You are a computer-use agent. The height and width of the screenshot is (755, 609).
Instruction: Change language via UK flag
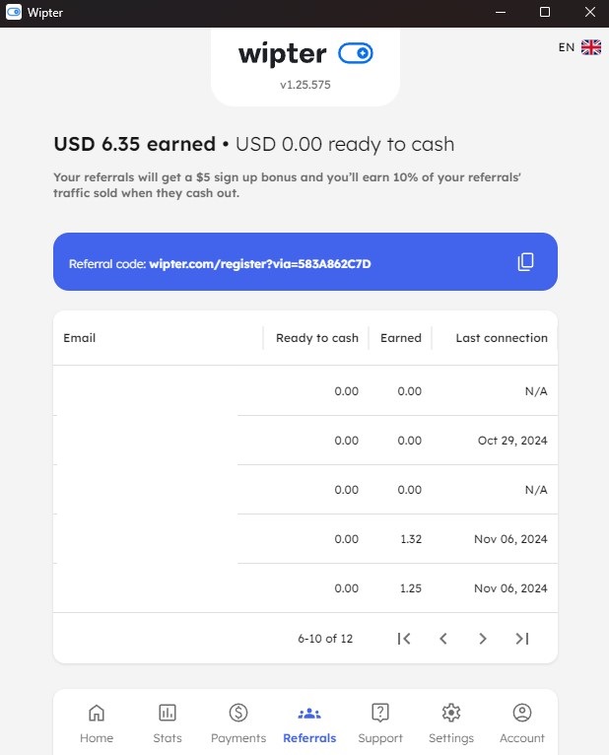coord(590,47)
